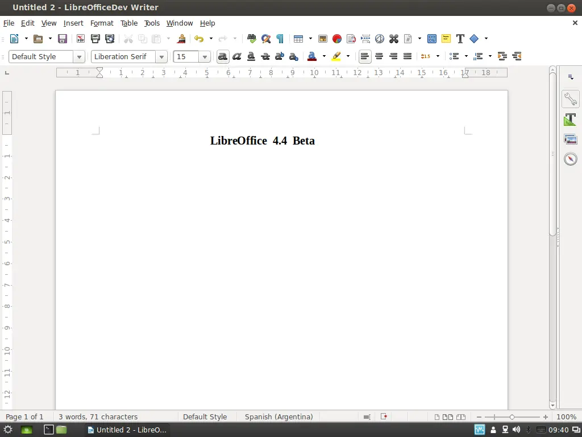The height and width of the screenshot is (437, 582).
Task: Open the sidebar Styles and Formatting panel
Action: [571, 119]
